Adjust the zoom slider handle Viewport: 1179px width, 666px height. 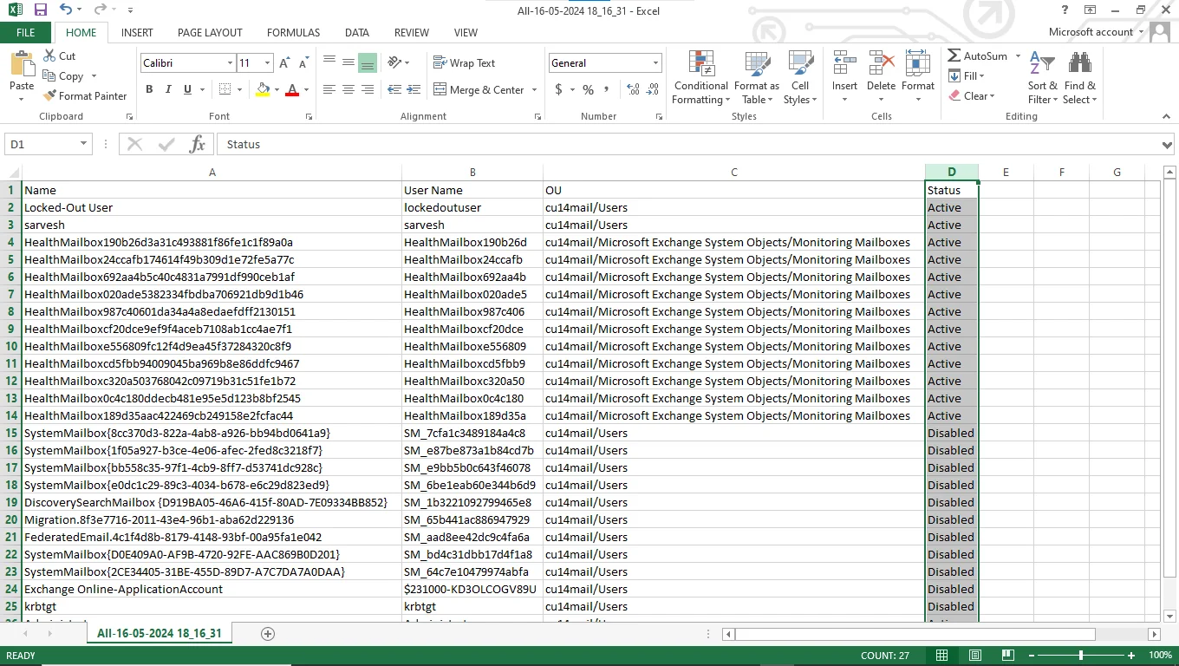[x=1081, y=655]
